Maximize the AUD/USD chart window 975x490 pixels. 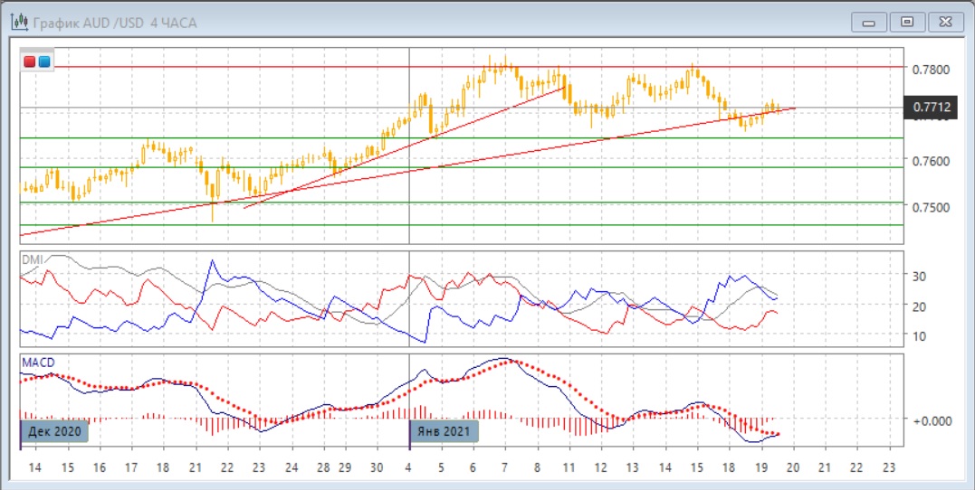point(907,22)
